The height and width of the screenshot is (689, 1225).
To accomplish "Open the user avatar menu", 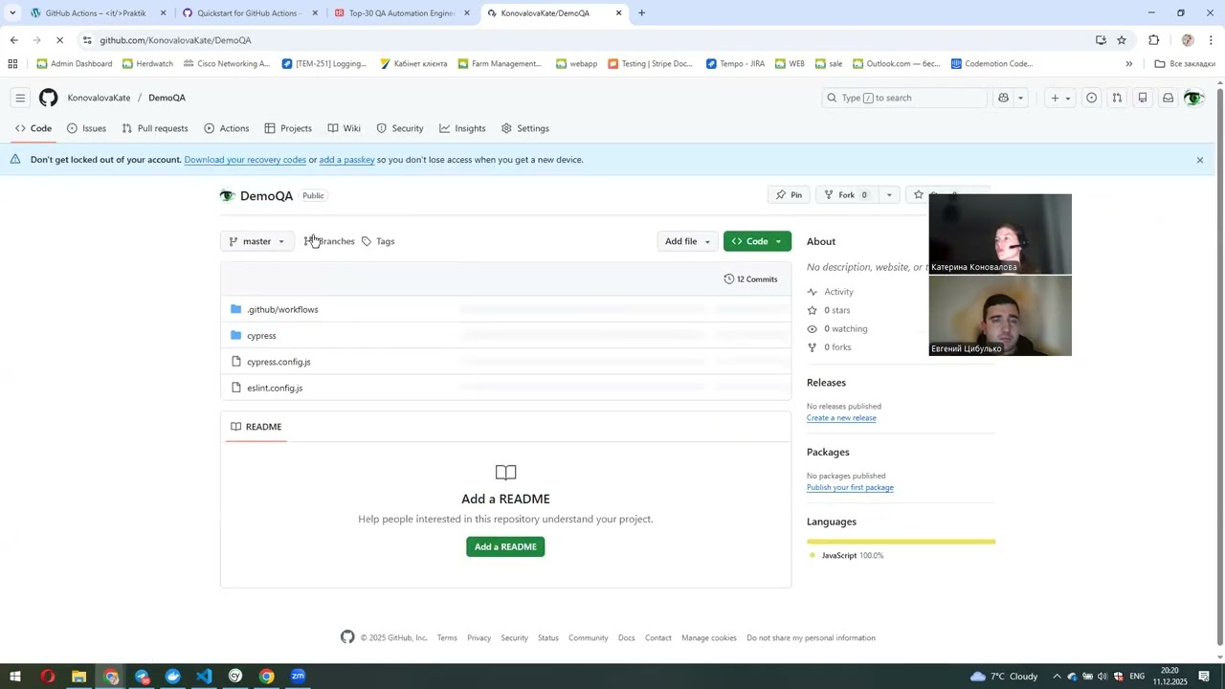I will 1192,98.
